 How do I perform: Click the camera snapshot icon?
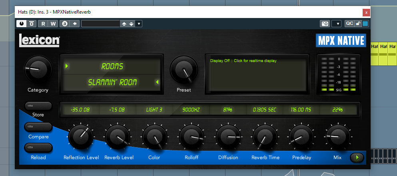(x=325, y=24)
